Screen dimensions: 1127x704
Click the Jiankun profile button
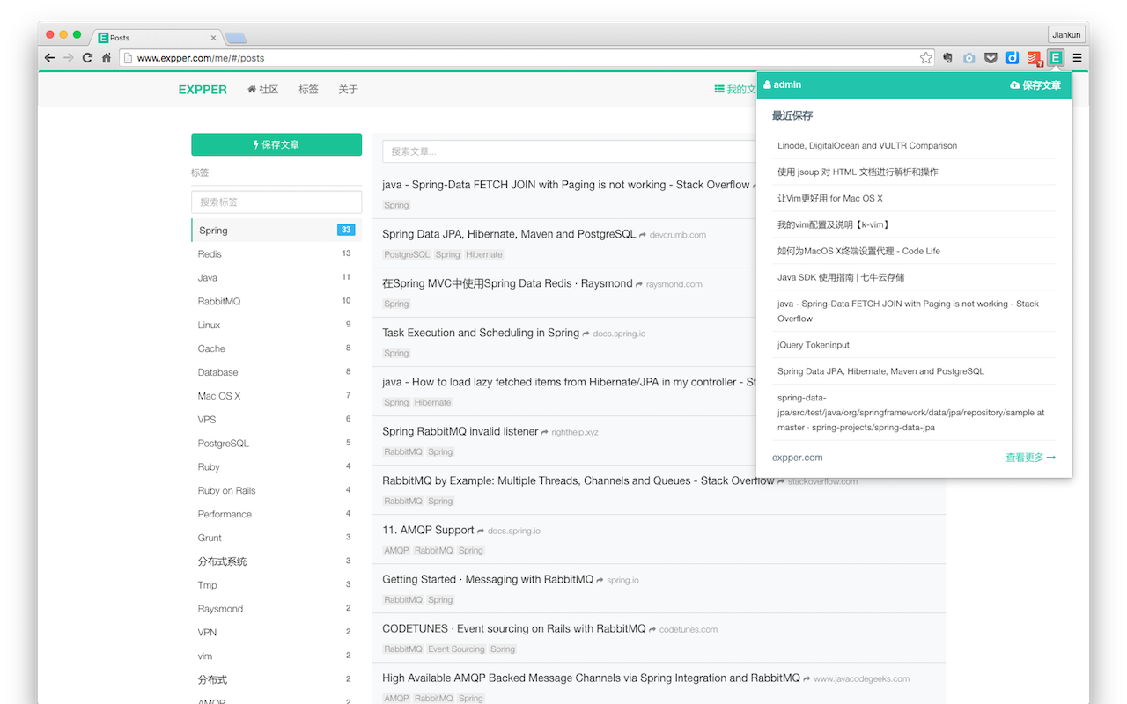[x=1066, y=34]
